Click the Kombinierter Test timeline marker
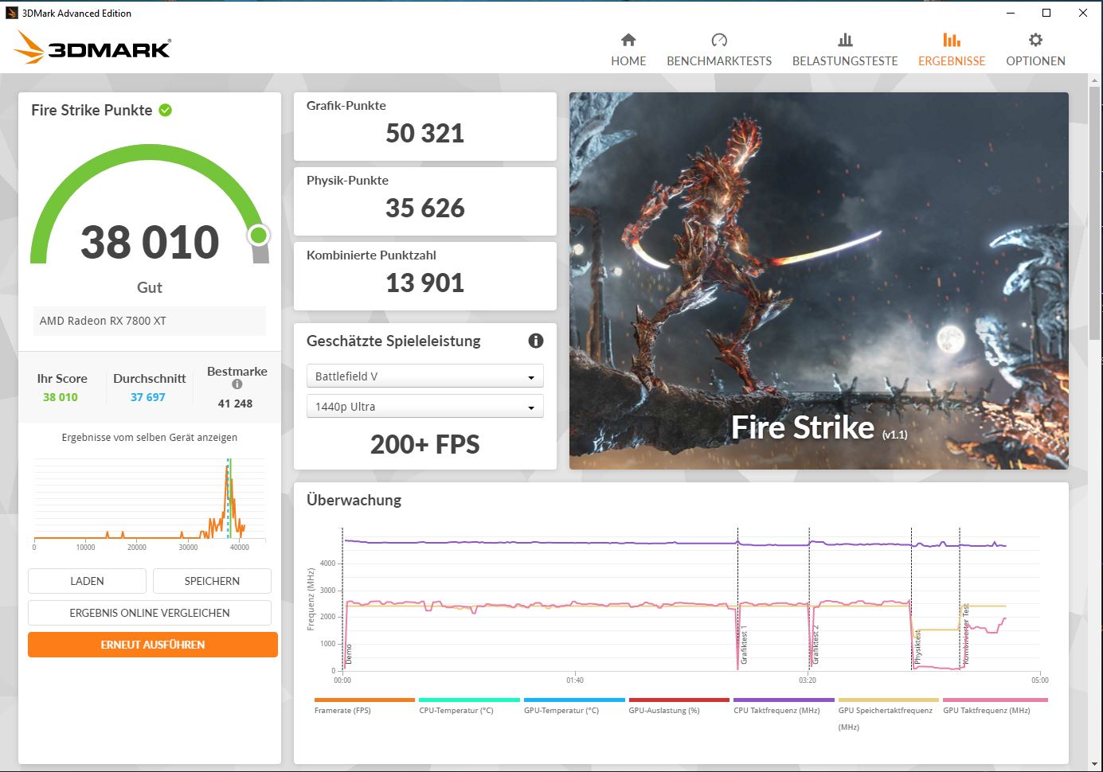1103x772 pixels. point(965,634)
